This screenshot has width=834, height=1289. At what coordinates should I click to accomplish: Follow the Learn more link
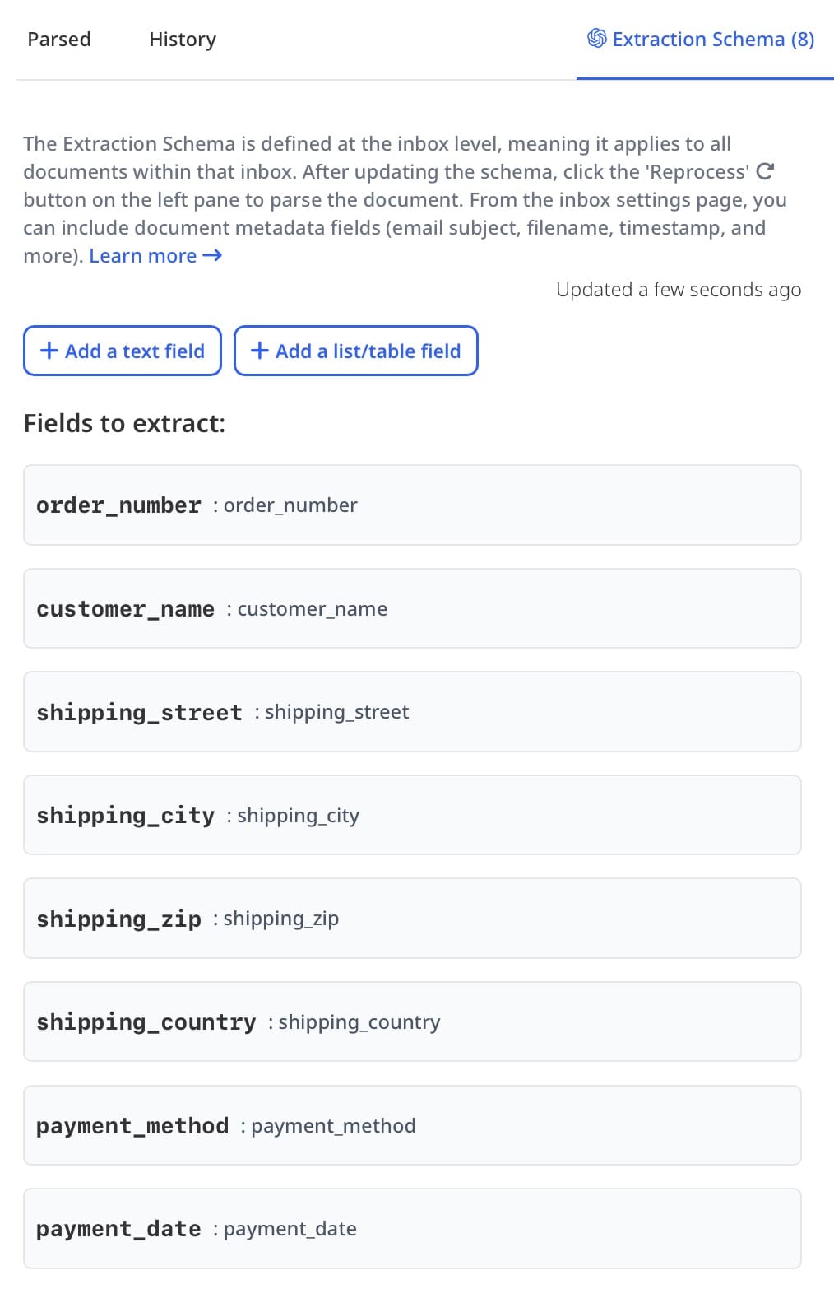(143, 256)
